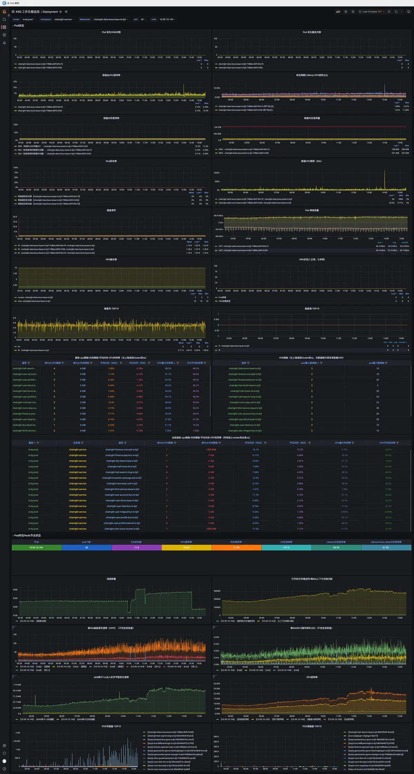
Task: Open Grafana home logo
Action: [4, 12]
